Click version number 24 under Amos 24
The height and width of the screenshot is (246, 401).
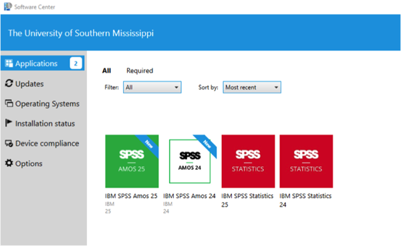coord(166,211)
